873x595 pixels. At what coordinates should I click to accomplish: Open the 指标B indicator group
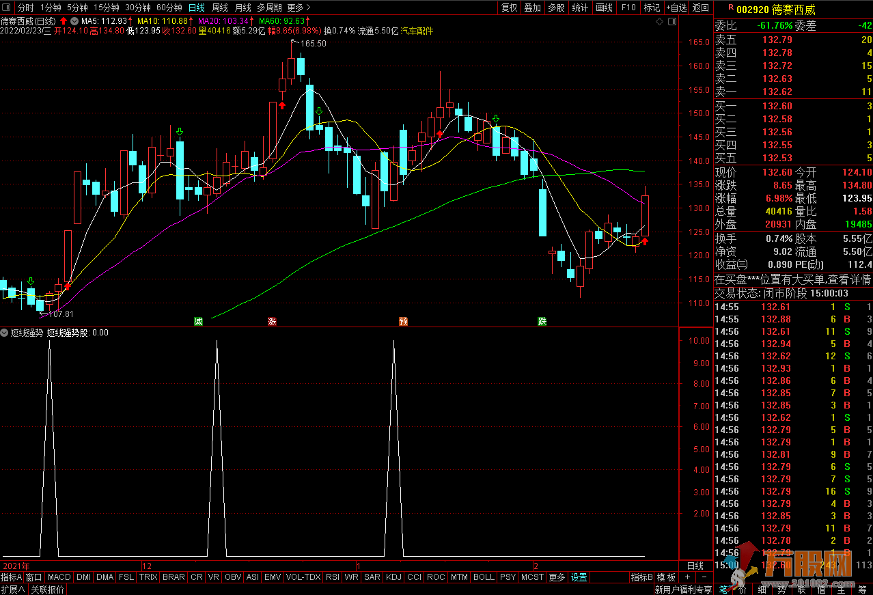(642, 577)
